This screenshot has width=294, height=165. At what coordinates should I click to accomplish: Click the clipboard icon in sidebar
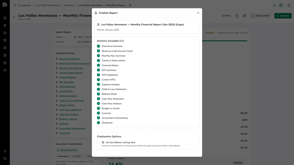coord(5,25)
